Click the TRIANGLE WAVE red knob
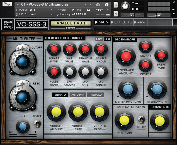Image resolution: width=177 pixels, height=145 pixels. 85,49
